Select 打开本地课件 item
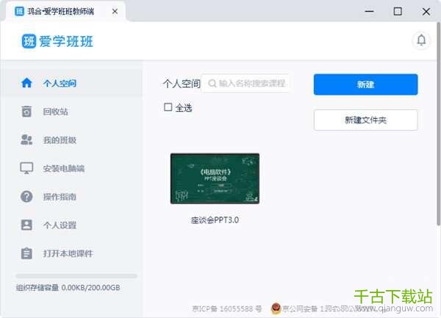 coord(72,253)
